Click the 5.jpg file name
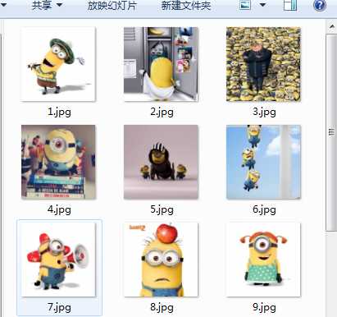The width and height of the screenshot is (337, 317). (x=162, y=209)
